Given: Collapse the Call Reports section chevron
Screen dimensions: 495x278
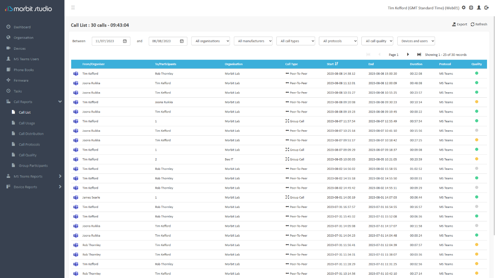Looking at the screenshot, I should click(60, 102).
